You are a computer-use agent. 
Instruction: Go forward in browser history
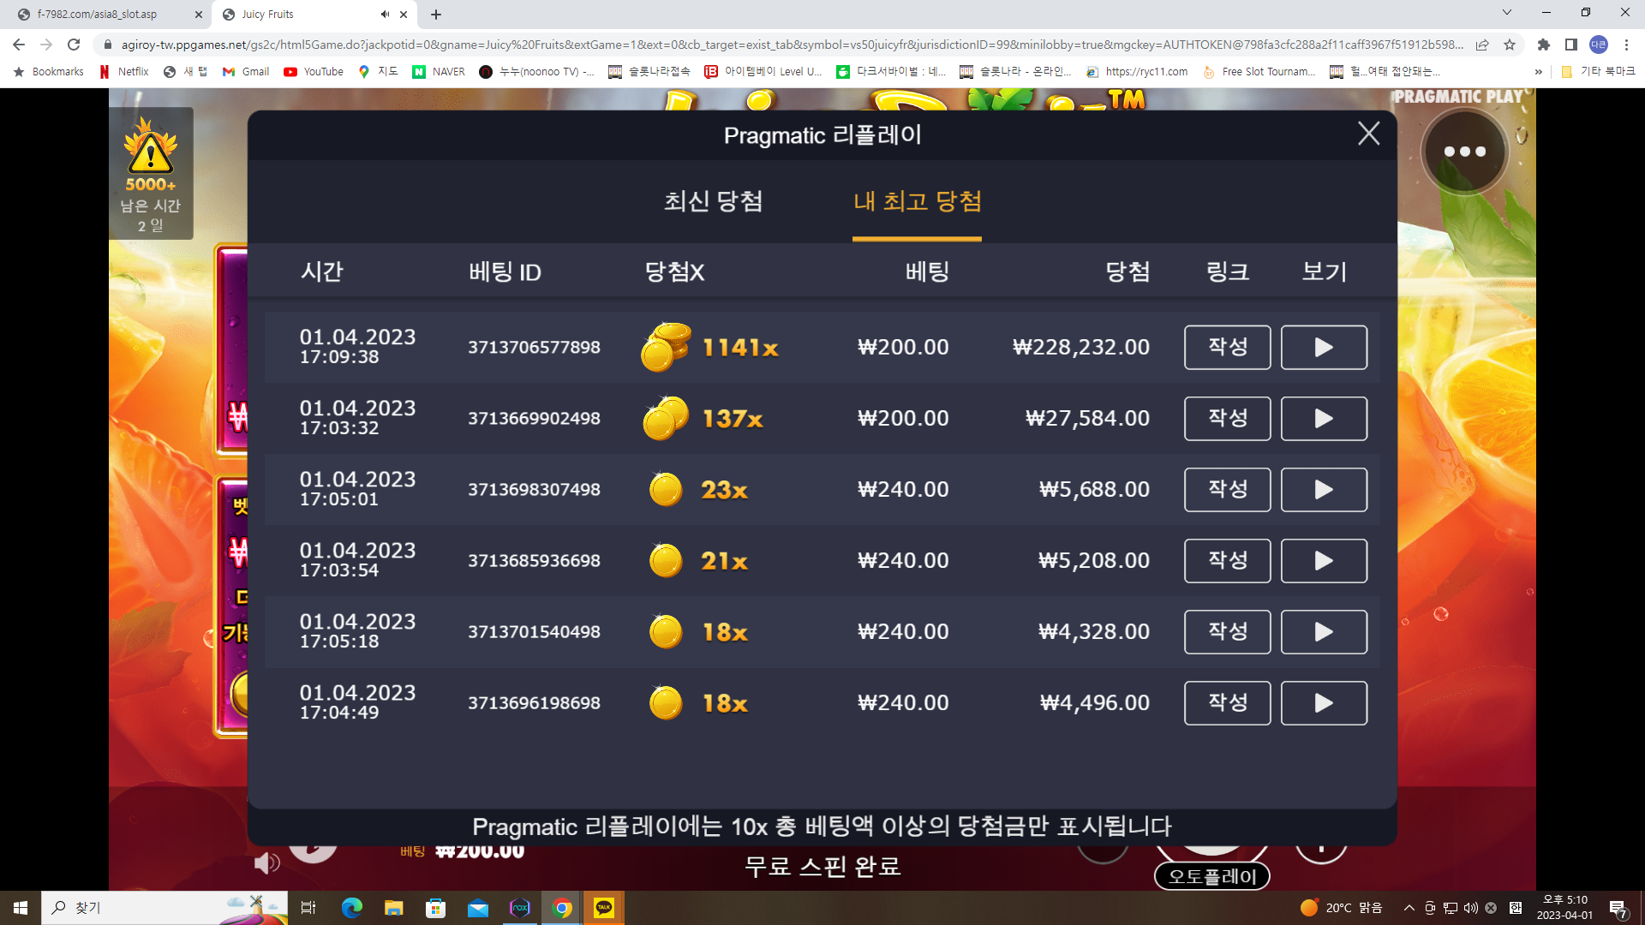pos(46,45)
